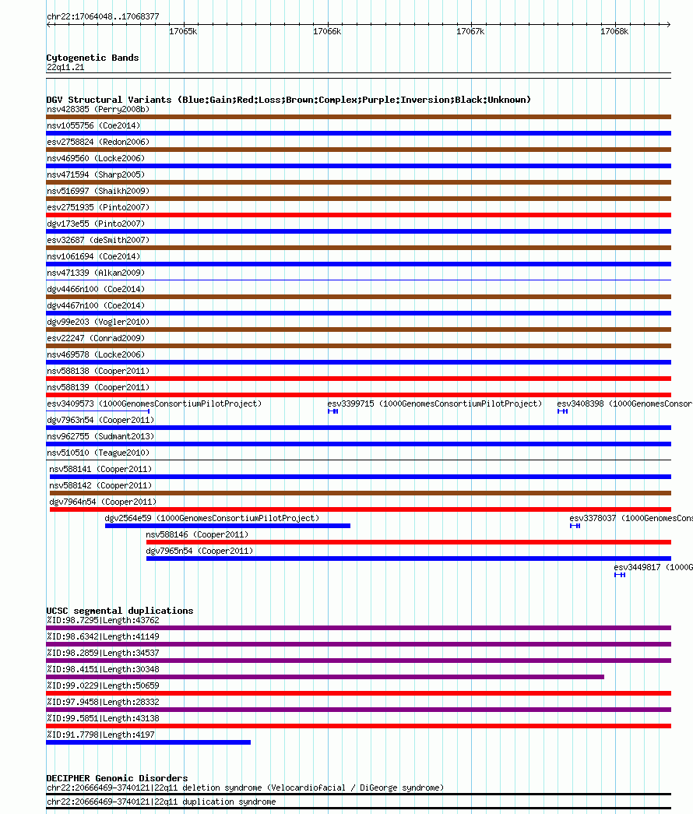This screenshot has height=814, width=693.
Task: Select the nsv588141 (Cooper2011) label
Action: point(100,469)
